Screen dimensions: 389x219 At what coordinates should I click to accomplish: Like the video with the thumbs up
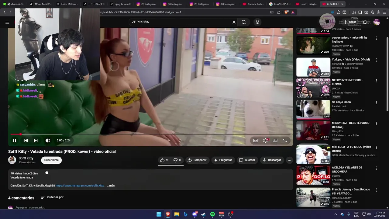click(164, 160)
